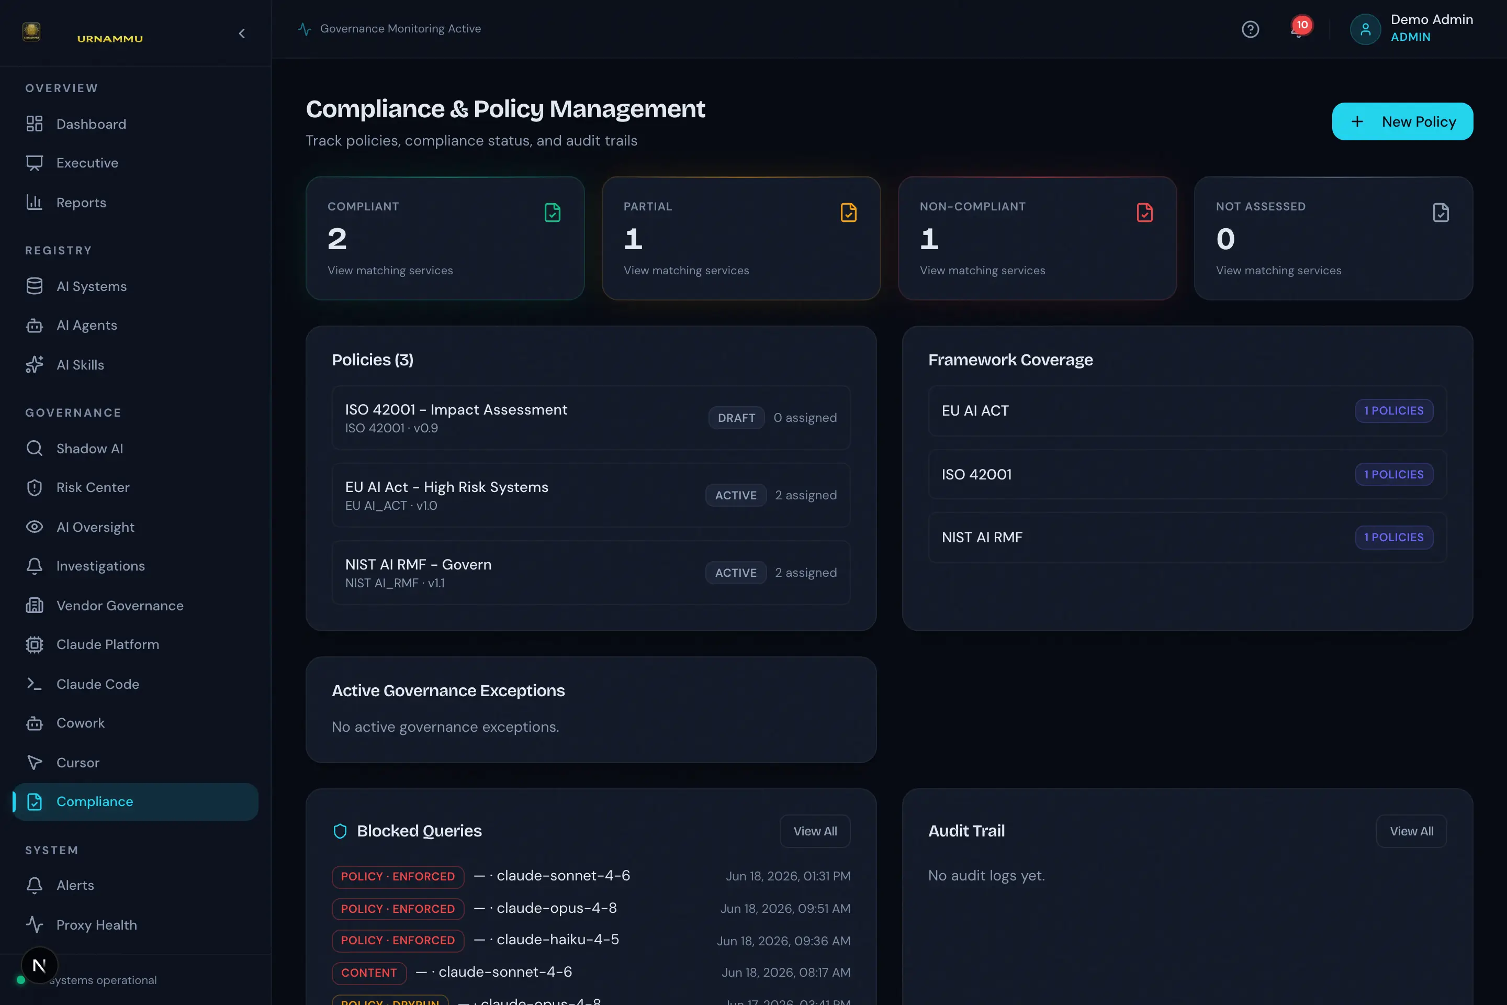Viewport: 1507px width, 1005px height.
Task: Go to Investigations in the sidebar
Action: pos(135,566)
